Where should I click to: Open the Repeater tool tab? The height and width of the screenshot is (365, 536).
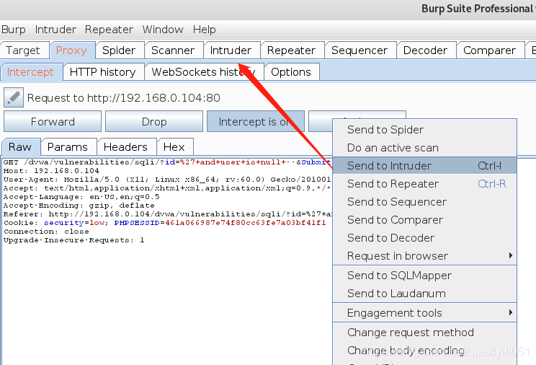point(292,50)
